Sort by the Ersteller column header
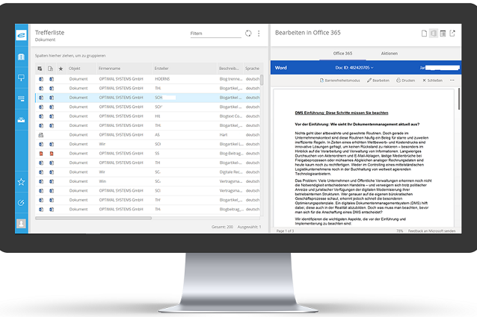 [x=161, y=69]
